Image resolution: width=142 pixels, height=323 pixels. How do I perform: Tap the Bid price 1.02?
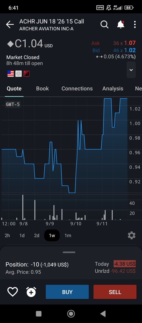(130, 50)
